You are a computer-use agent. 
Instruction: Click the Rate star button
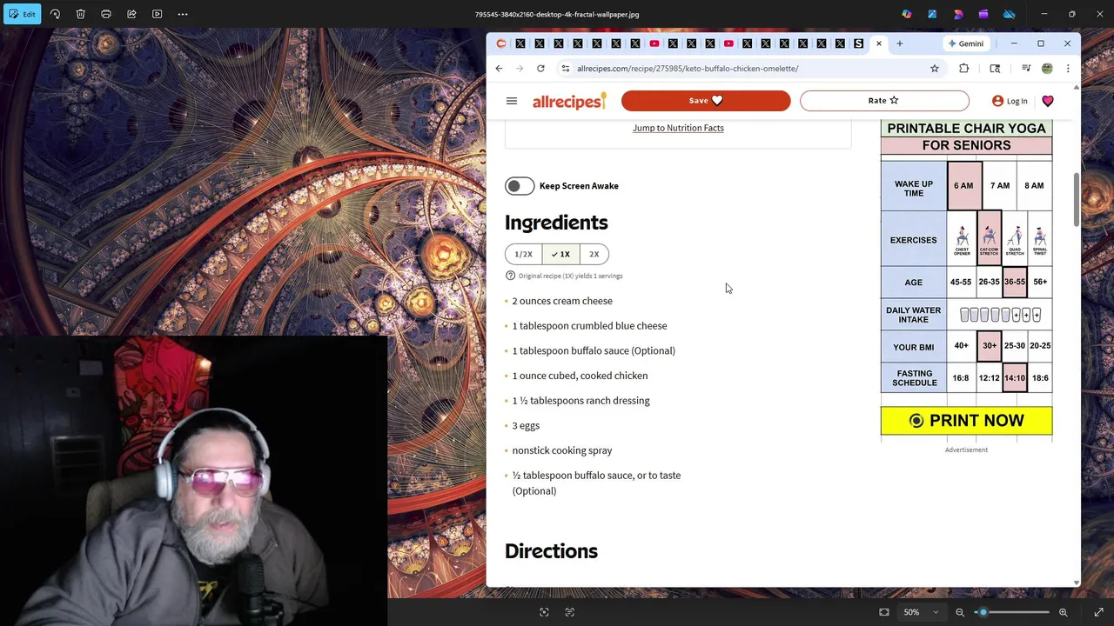point(884,101)
